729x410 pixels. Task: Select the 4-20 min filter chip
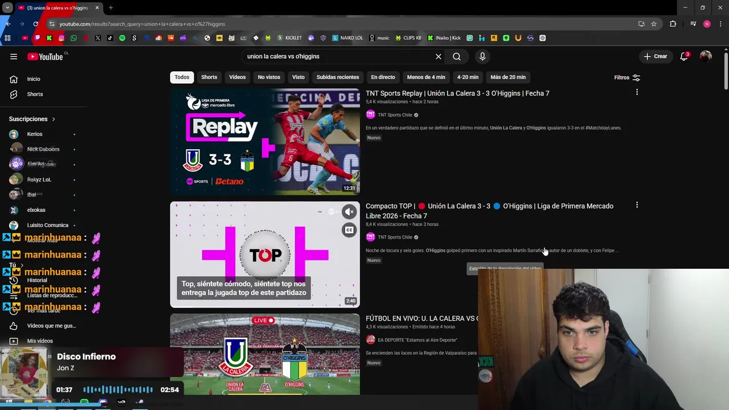tap(468, 77)
